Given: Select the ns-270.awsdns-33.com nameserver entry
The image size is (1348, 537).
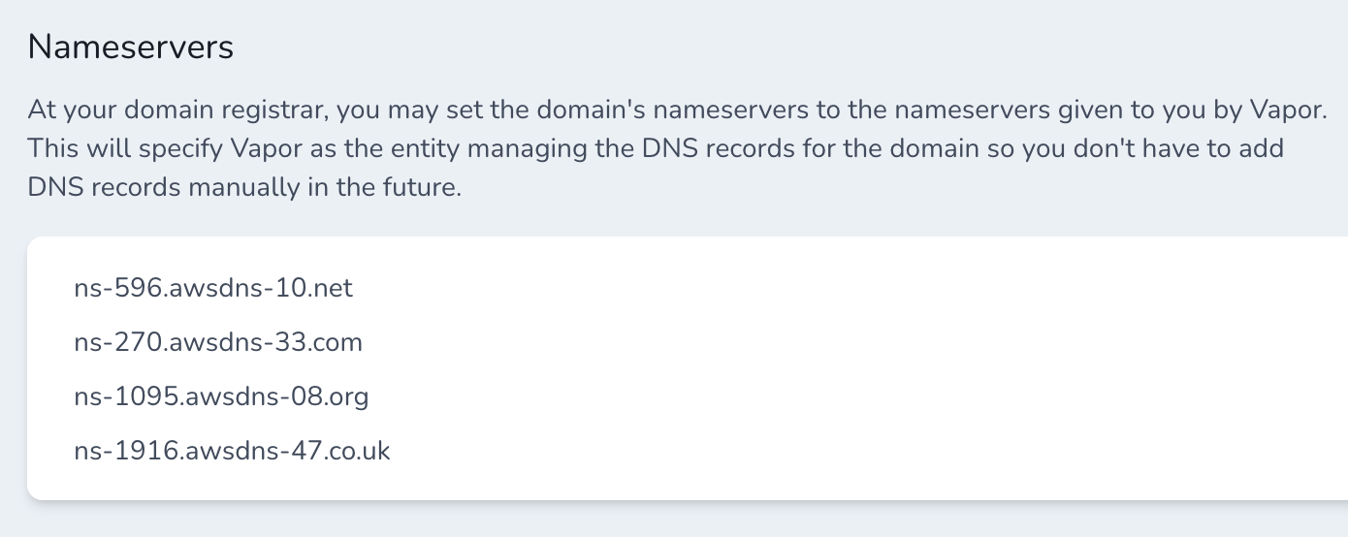Looking at the screenshot, I should (x=218, y=342).
